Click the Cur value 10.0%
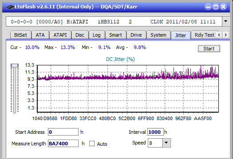This screenshot has width=233, height=159. point(32,47)
